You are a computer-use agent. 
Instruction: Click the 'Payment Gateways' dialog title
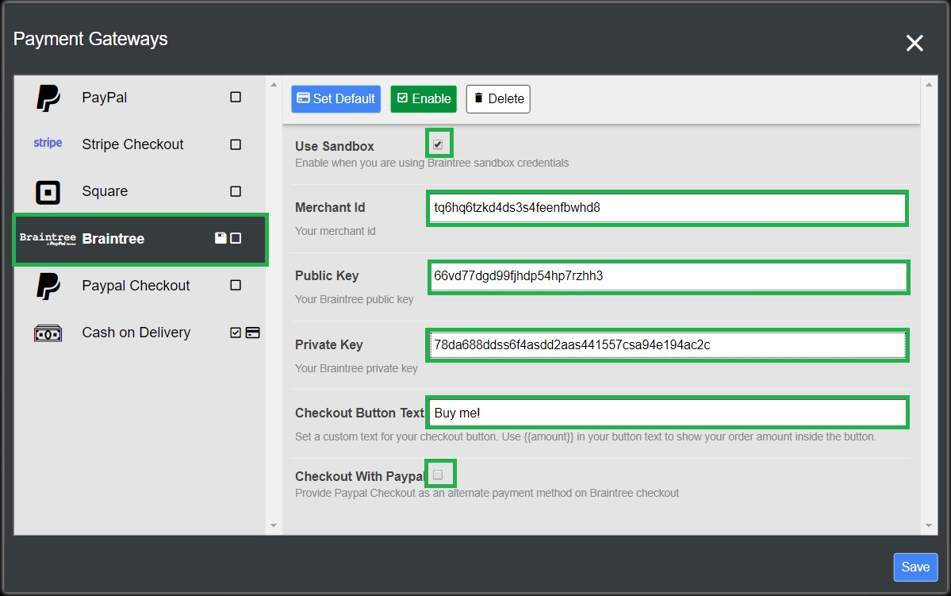click(x=90, y=39)
